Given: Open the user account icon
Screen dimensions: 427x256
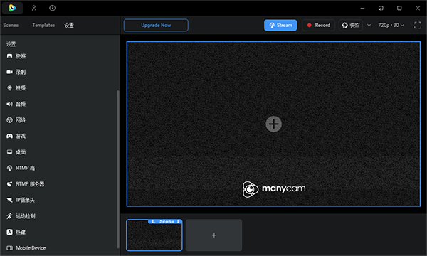Looking at the screenshot, I should [x=34, y=8].
